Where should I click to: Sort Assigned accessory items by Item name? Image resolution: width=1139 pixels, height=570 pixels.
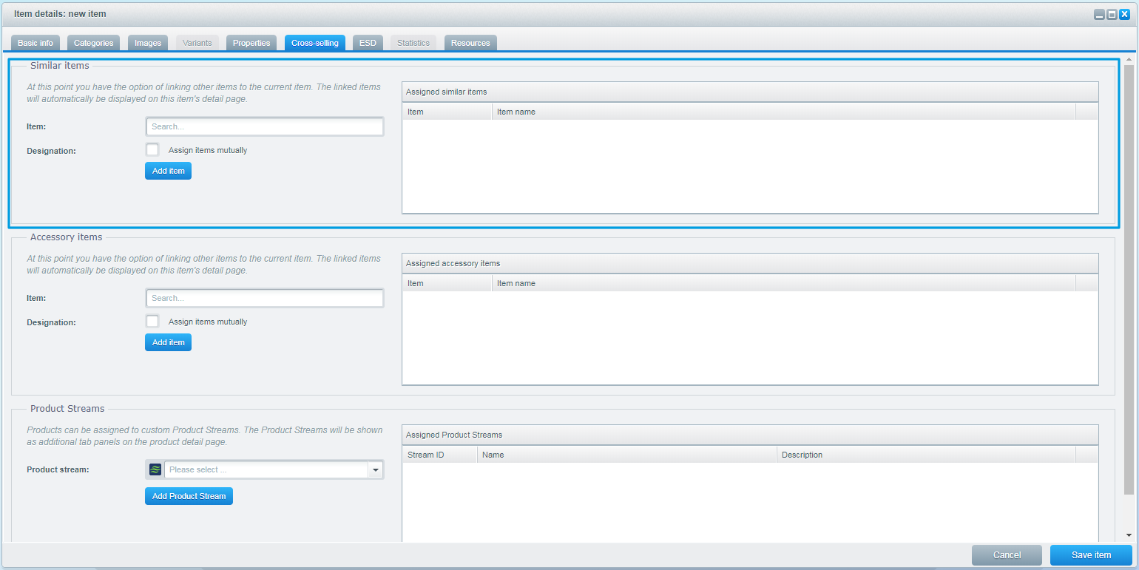point(784,283)
